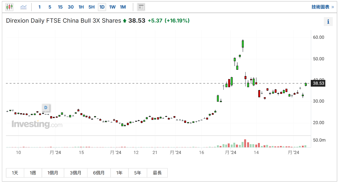The image size is (340, 185).
Task: Choose the 30-minute interval
Action: click(71, 7)
